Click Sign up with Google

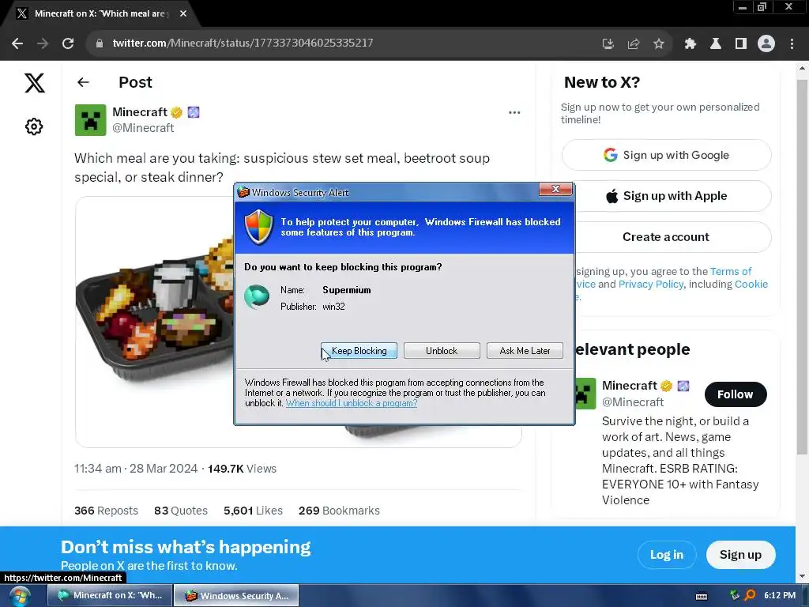pyautogui.click(x=666, y=155)
